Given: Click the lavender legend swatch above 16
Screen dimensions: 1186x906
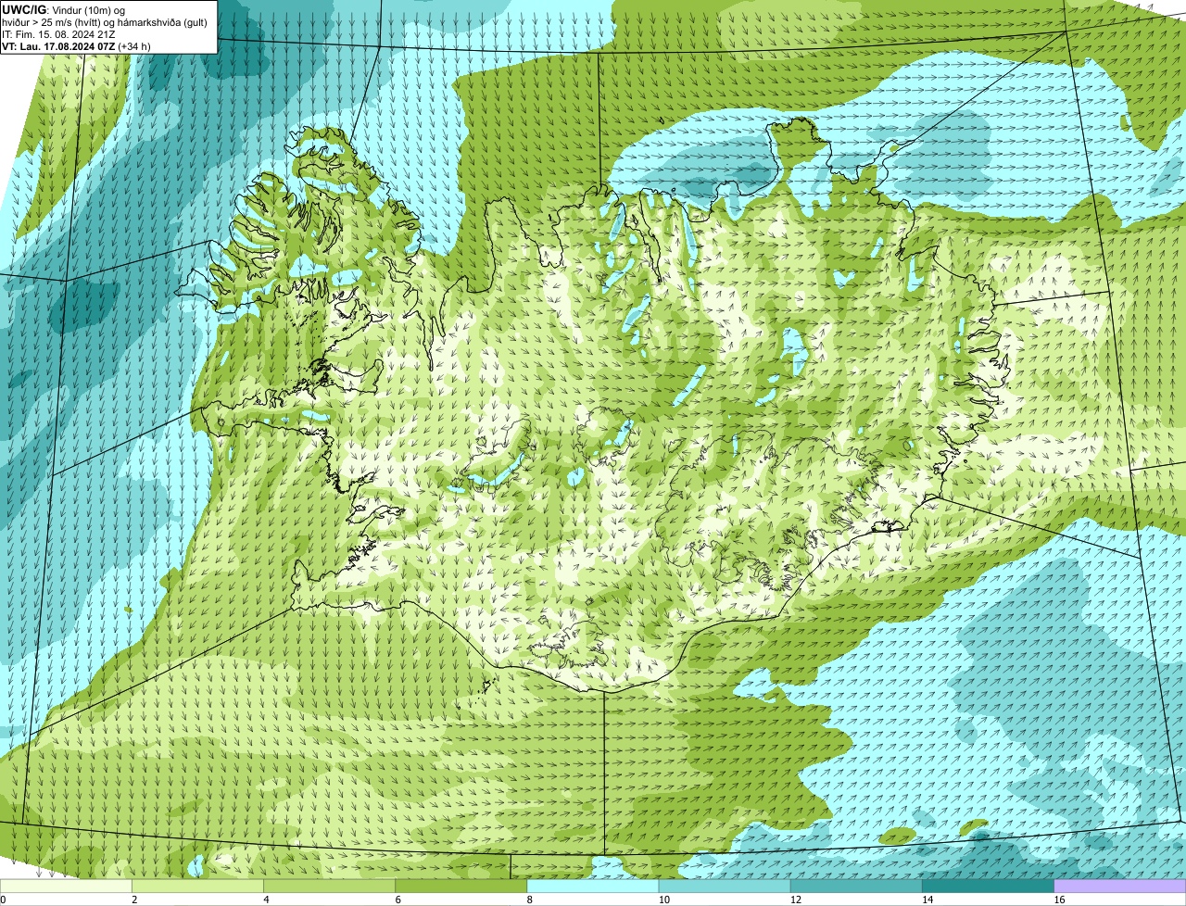Looking at the screenshot, I should click(1120, 886).
